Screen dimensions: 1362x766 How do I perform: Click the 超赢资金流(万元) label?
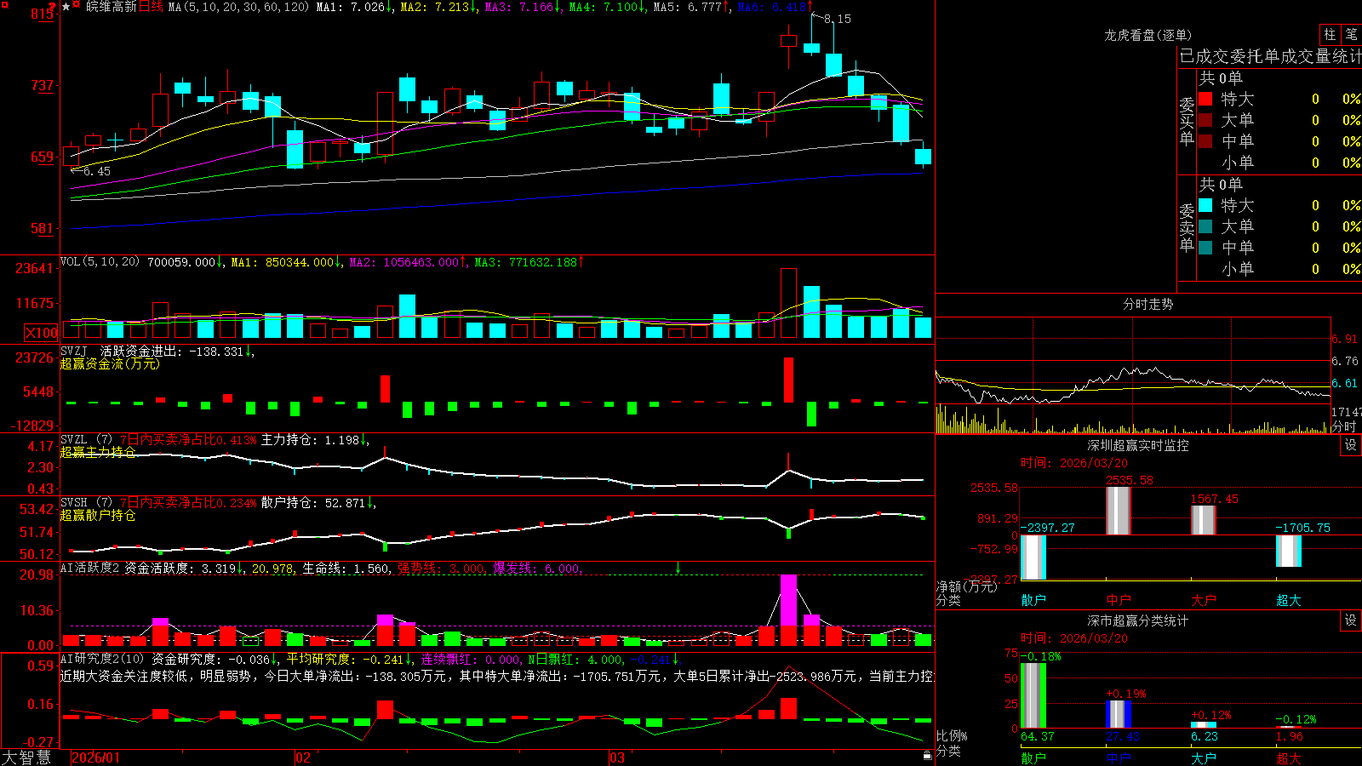[x=110, y=363]
